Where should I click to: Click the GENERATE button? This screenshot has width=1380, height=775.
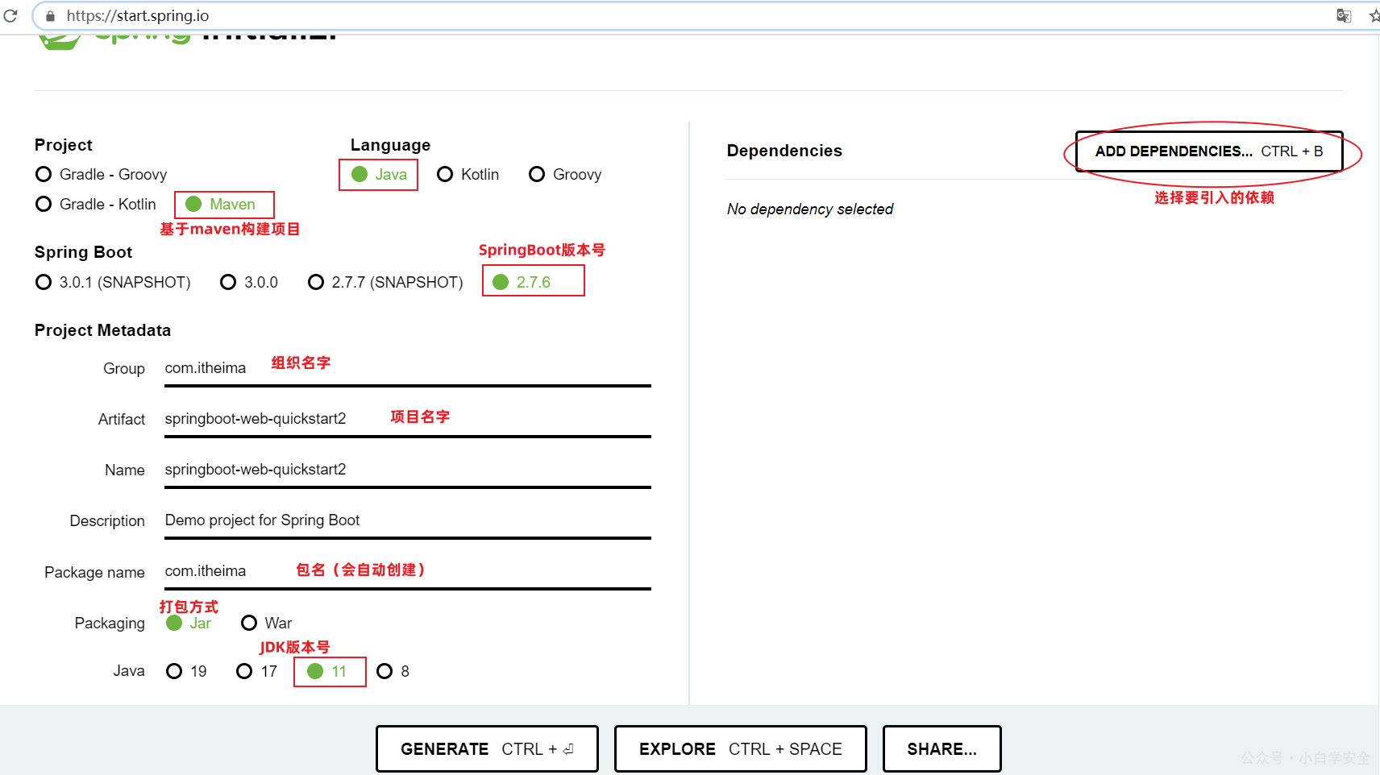[x=487, y=749]
